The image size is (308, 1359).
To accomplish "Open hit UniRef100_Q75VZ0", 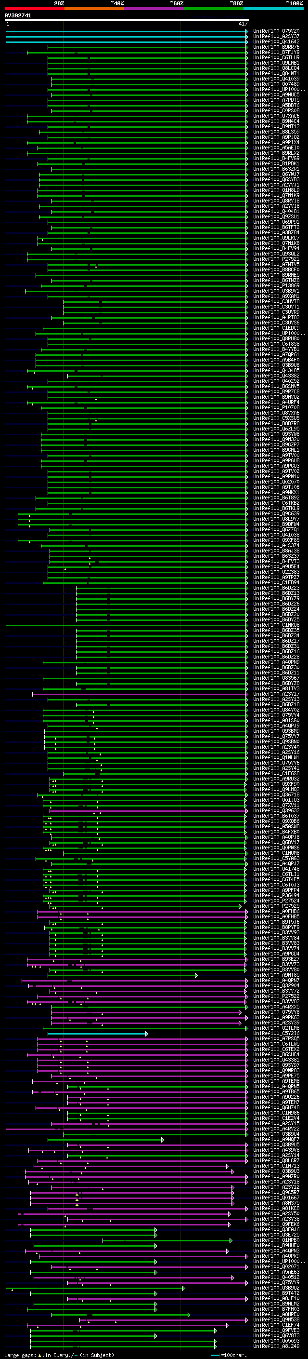I will (276, 31).
